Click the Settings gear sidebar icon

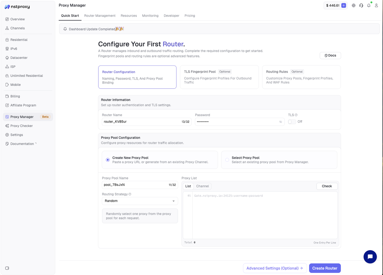pyautogui.click(x=7, y=135)
